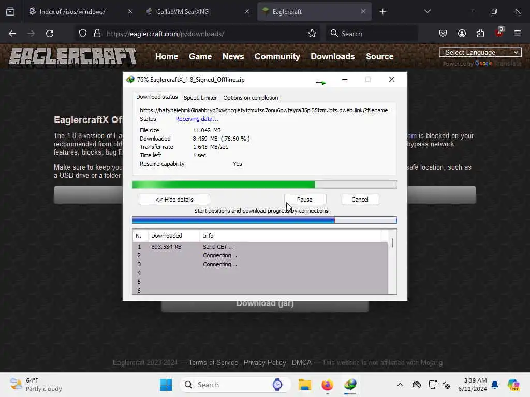
Task: Open Community in site navigation
Action: (277, 57)
